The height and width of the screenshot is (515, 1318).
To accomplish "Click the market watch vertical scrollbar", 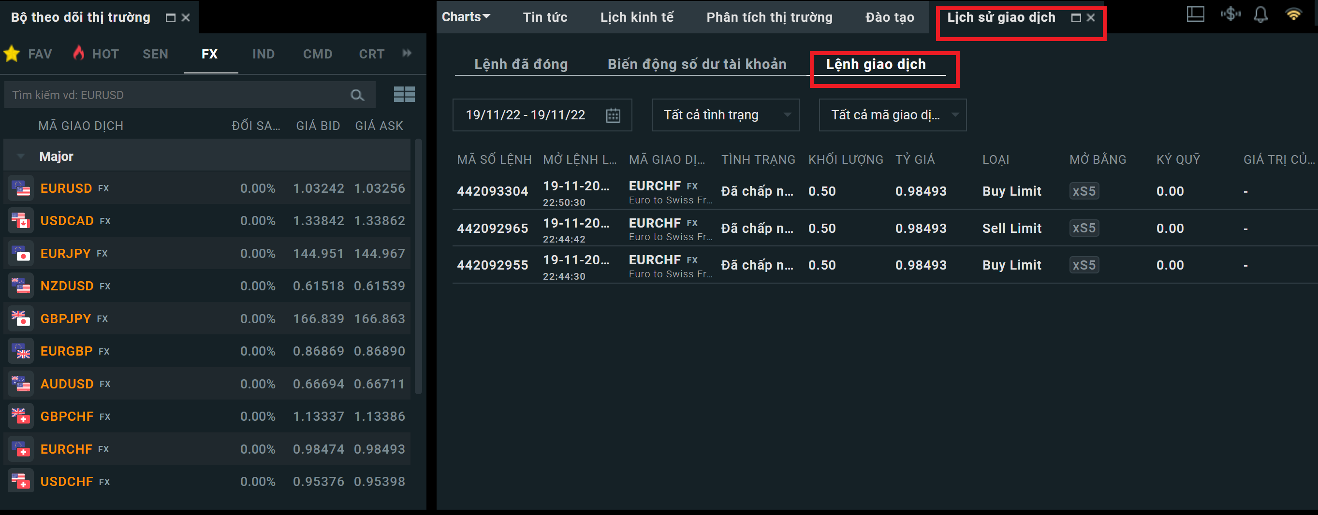I will point(418,266).
